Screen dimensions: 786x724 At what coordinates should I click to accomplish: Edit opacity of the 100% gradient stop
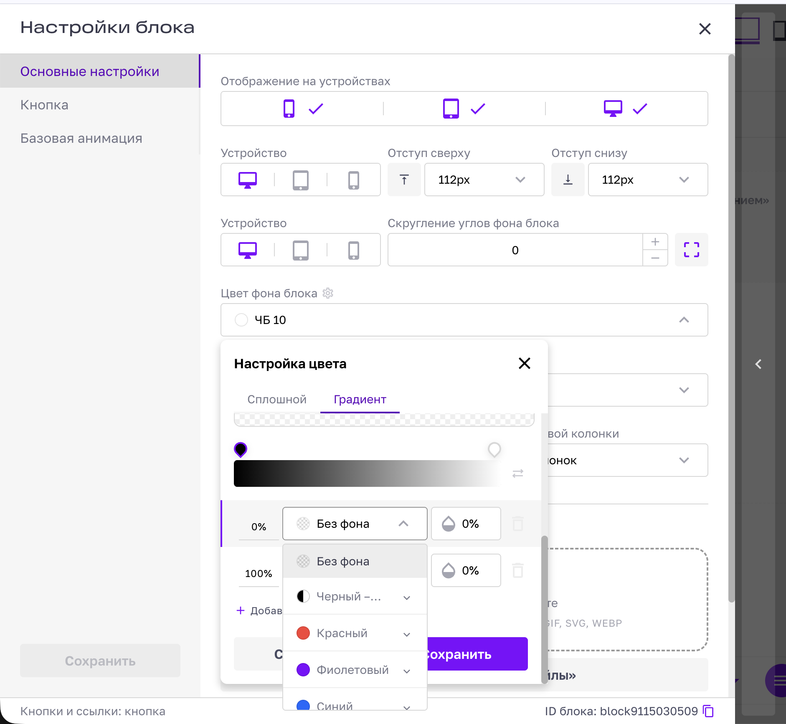(x=466, y=570)
